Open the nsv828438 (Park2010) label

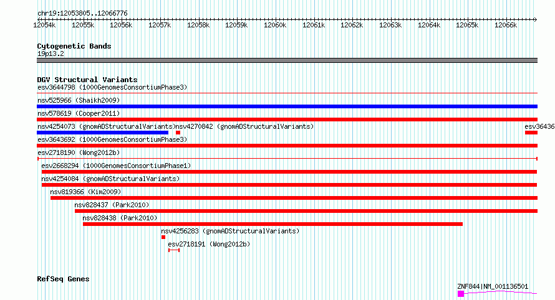coord(120,218)
